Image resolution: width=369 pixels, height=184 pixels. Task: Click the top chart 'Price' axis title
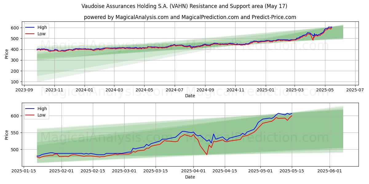(7, 53)
